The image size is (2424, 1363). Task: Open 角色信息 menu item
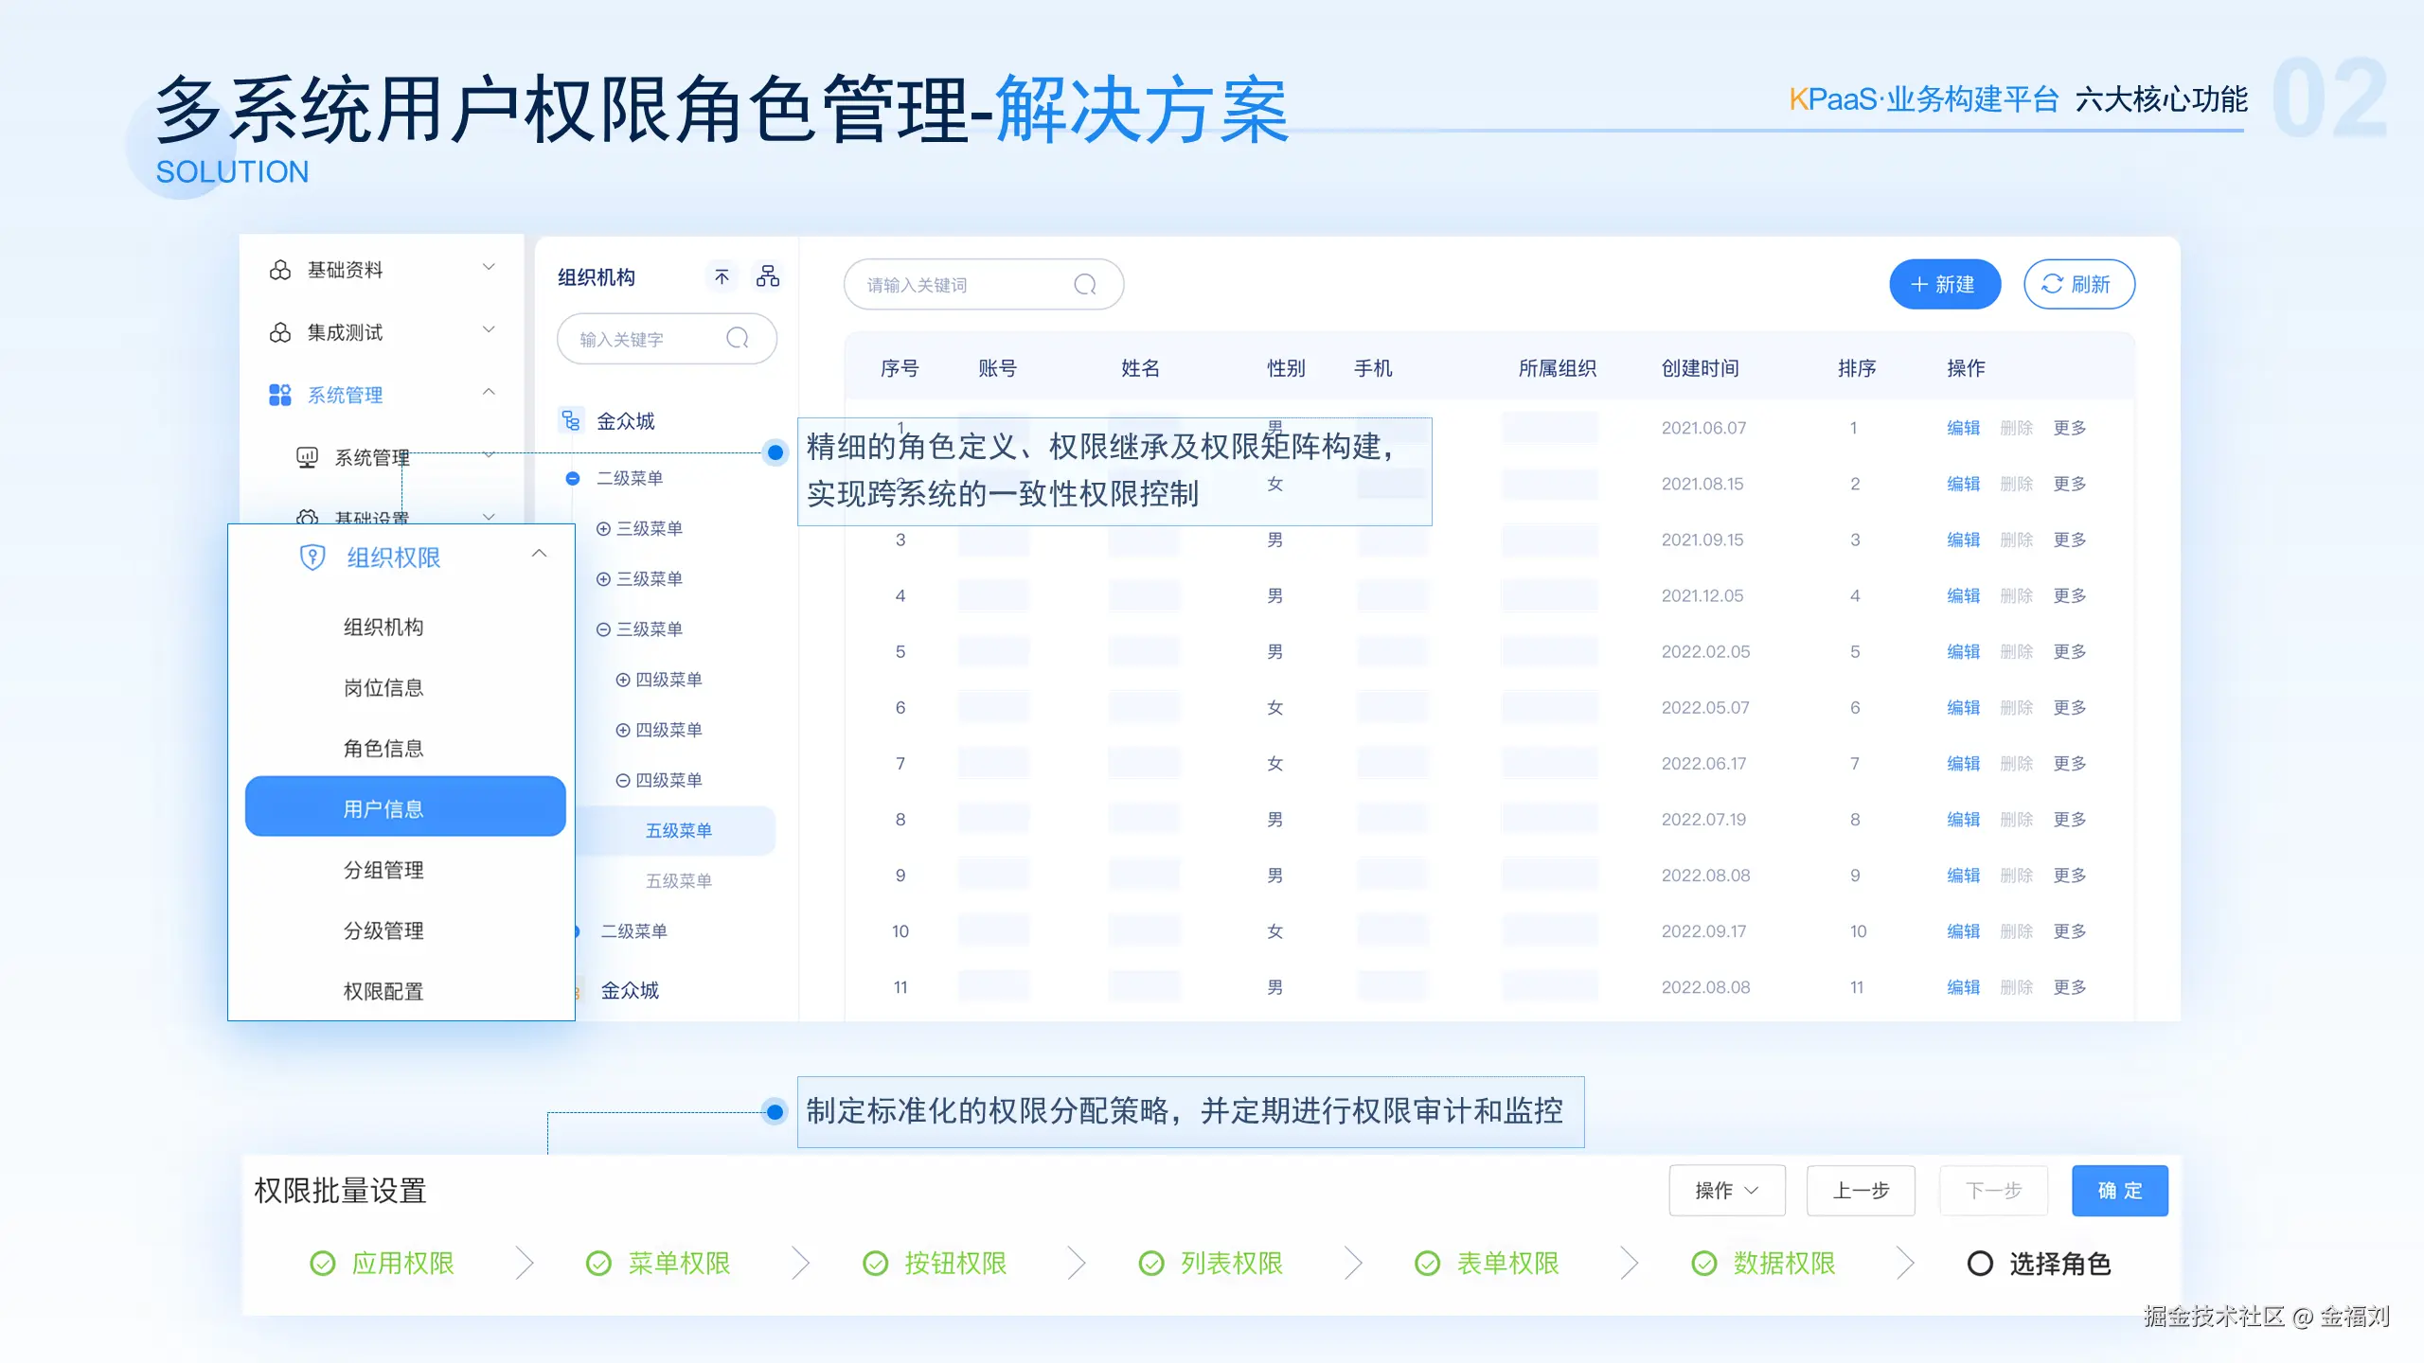pos(383,747)
